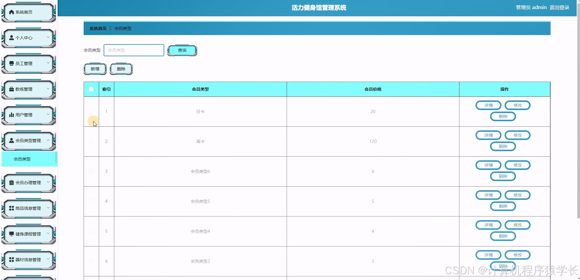580x280 pixels.
Task: Click the person icon beside 个人中心
Action: tap(12, 38)
